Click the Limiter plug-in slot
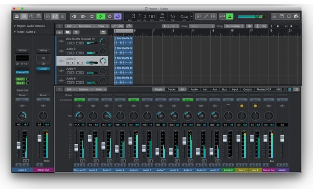 43,69
